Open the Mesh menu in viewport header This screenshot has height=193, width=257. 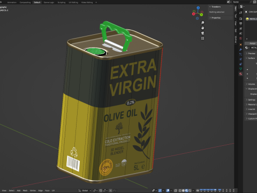(x=25, y=190)
